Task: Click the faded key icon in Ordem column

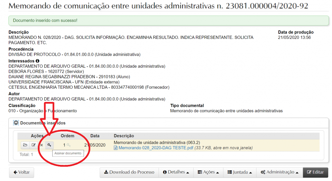Action: coord(69,145)
